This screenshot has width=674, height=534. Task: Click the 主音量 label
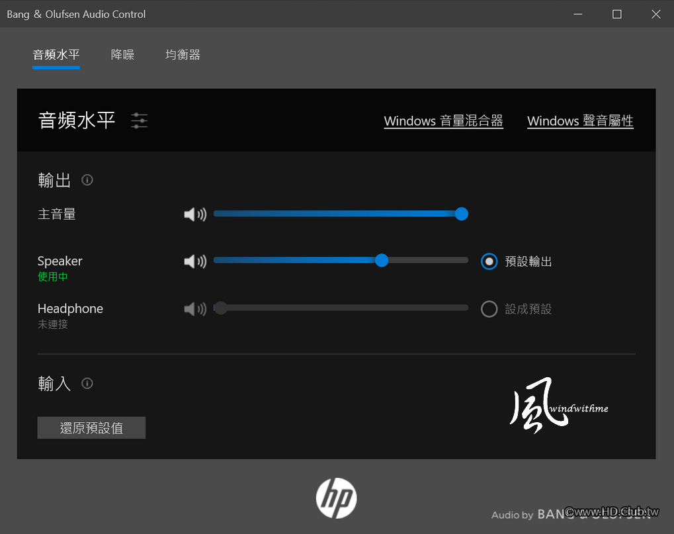click(57, 214)
